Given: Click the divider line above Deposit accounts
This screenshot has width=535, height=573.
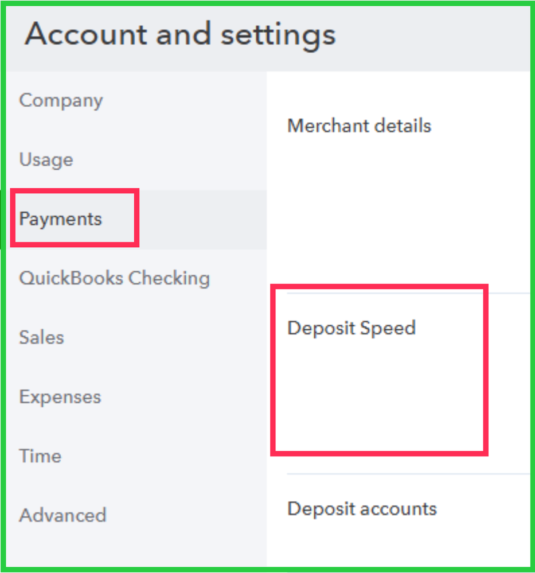Looking at the screenshot, I should [x=401, y=474].
